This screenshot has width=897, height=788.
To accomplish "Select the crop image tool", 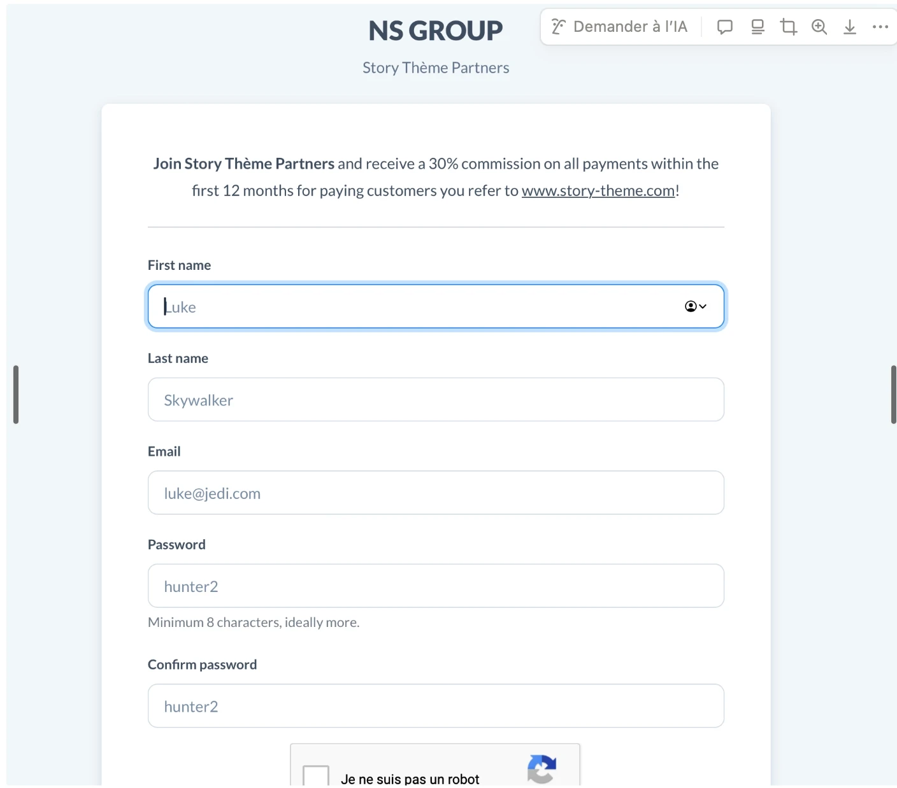I will click(789, 27).
